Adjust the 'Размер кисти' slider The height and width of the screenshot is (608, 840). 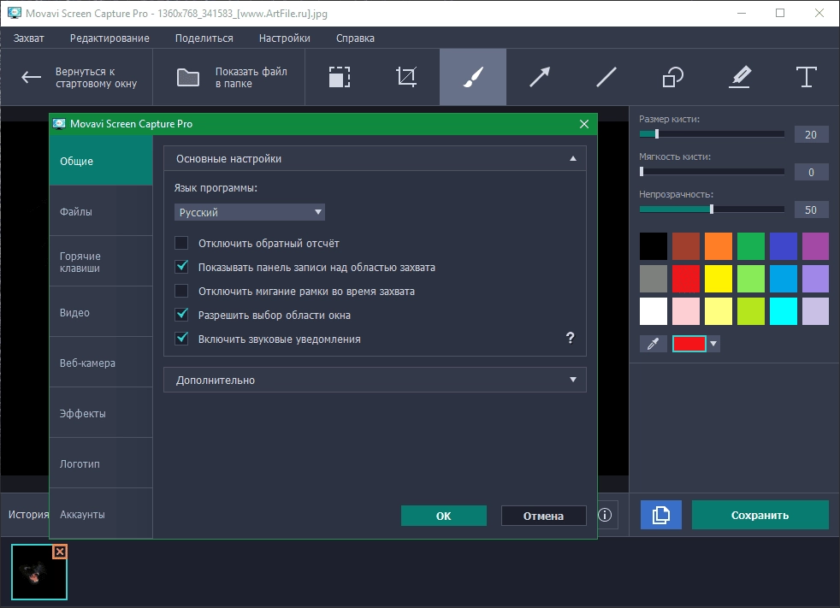tap(712, 134)
